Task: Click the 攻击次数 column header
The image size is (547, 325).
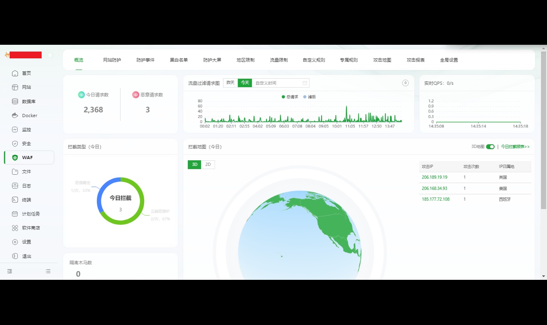Action: click(471, 166)
